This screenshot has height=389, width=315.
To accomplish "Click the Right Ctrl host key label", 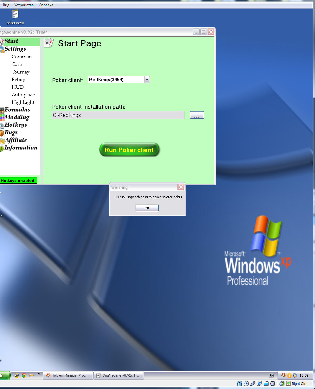I will pos(299,384).
